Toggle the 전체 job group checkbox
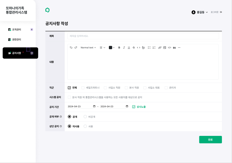This screenshot has width=232, height=163. point(69,88)
